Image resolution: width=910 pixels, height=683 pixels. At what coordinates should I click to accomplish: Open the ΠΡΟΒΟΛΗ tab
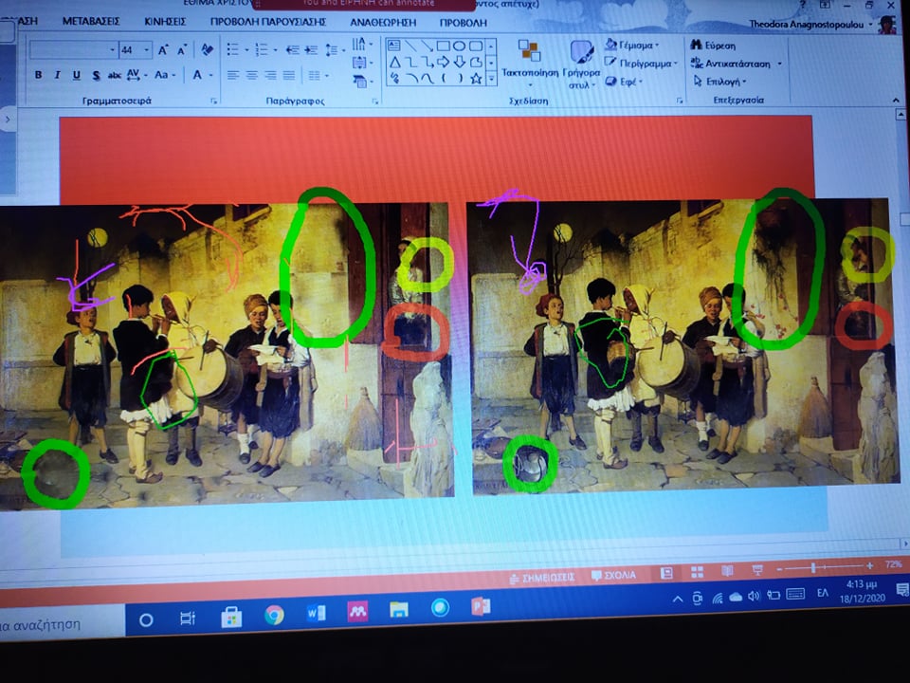tap(464, 22)
